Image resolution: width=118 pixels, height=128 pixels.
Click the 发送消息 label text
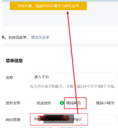44,103
